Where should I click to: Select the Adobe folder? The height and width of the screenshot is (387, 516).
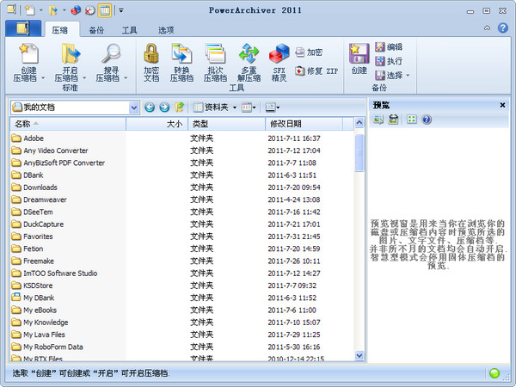tap(28, 138)
